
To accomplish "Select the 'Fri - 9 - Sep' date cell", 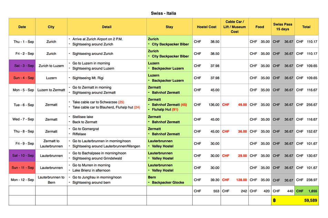I will tap(22, 144).
